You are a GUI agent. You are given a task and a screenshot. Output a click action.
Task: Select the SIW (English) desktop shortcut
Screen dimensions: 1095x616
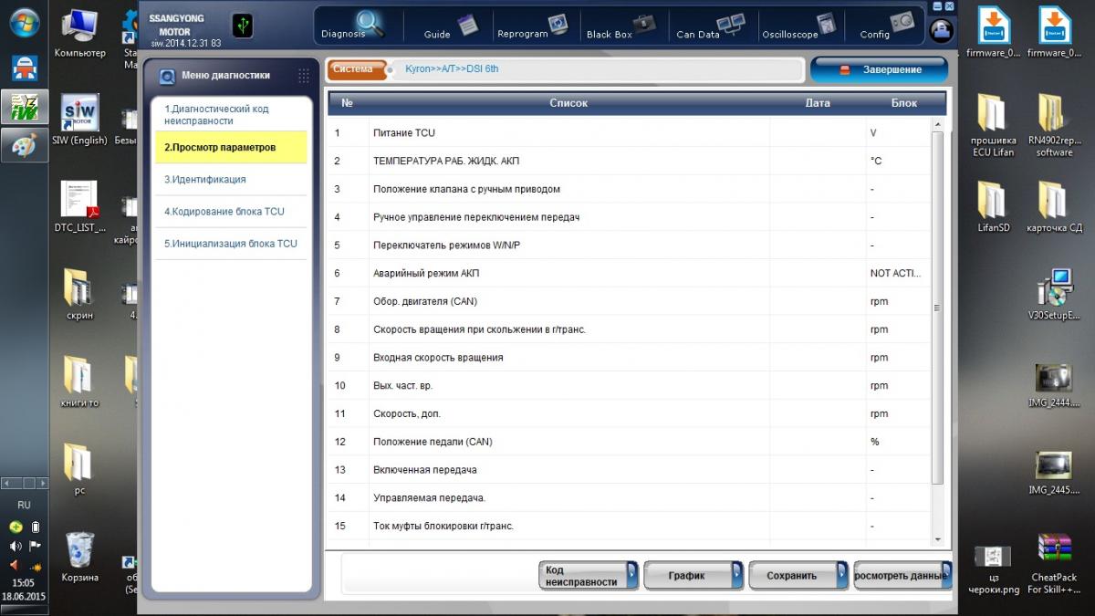tap(79, 120)
